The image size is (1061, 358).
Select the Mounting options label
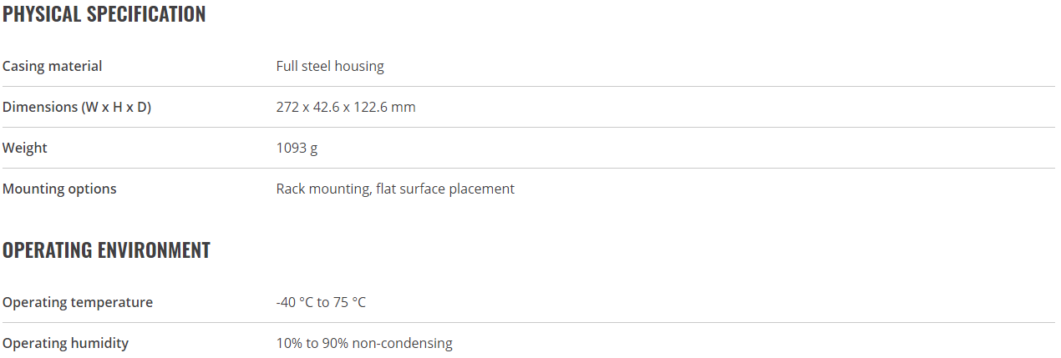pos(59,189)
